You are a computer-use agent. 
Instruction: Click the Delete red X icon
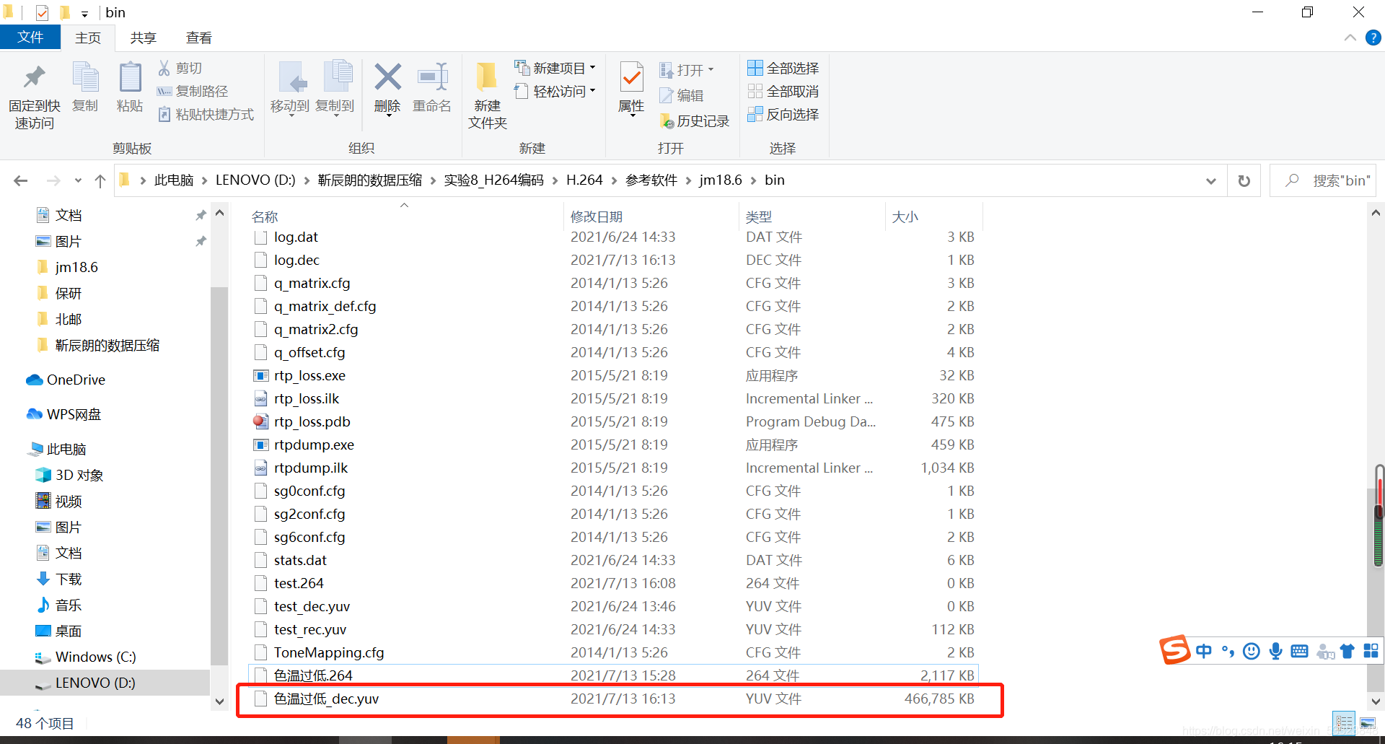pyautogui.click(x=387, y=77)
